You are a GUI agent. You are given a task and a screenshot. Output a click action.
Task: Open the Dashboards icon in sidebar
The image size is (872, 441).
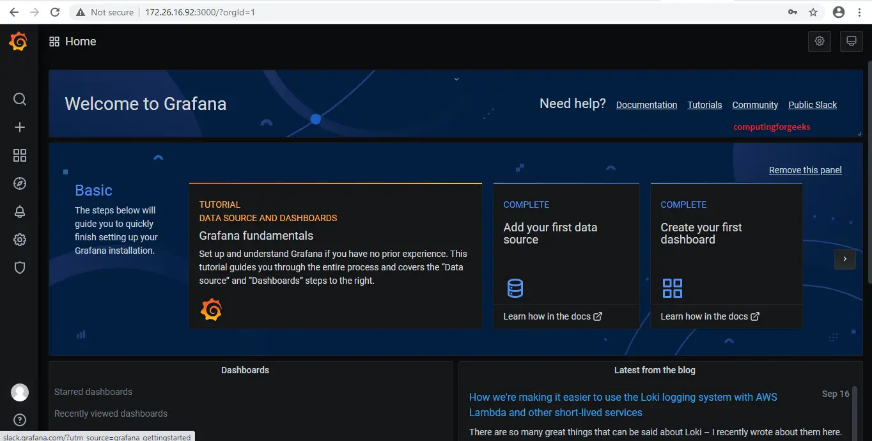[19, 155]
